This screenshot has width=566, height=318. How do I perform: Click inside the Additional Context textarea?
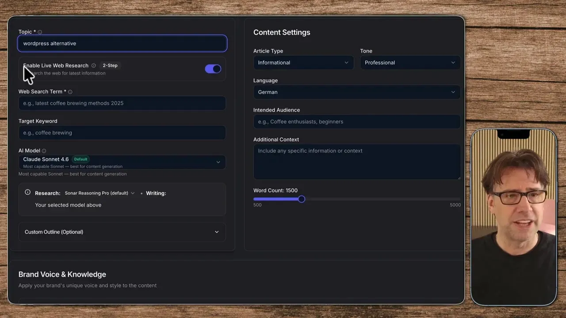(x=356, y=162)
